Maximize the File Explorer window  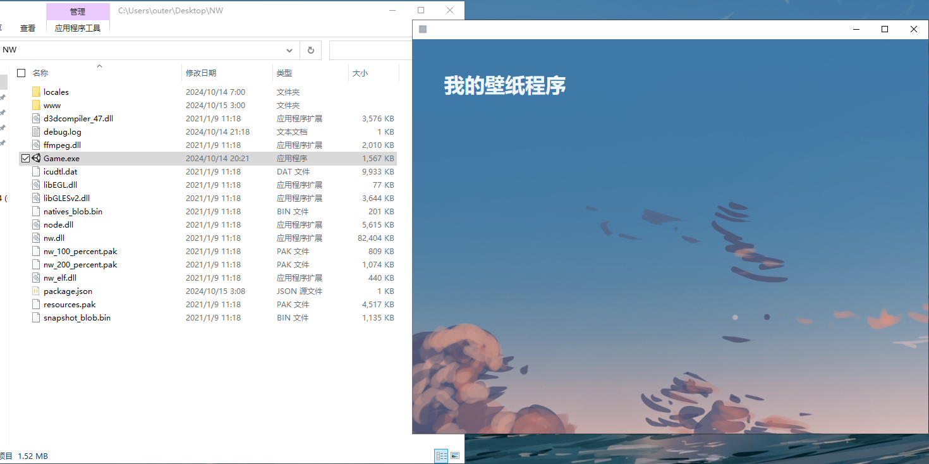point(421,10)
